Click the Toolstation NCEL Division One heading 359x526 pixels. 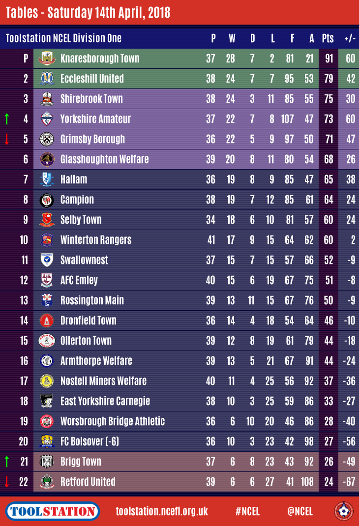(x=63, y=38)
